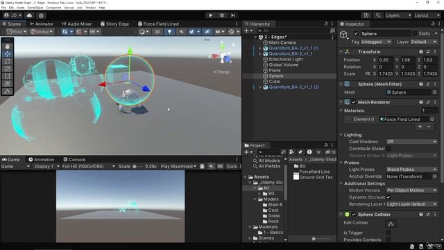444x250 pixels.
Task: Open the global search icon
Action: pyautogui.click(x=378, y=15)
